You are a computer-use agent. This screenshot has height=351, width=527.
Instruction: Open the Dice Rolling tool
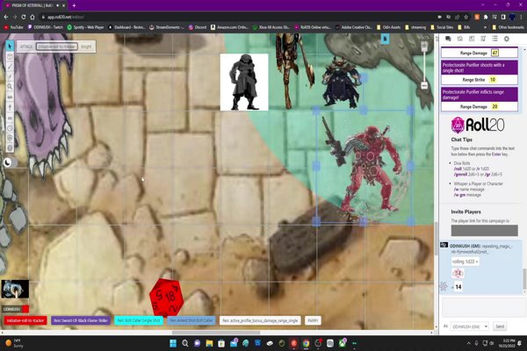10,138
